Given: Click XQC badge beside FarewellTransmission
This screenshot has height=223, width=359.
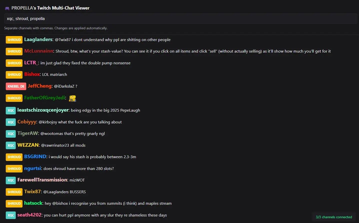Looking at the screenshot, I should pyautogui.click(x=11, y=180).
